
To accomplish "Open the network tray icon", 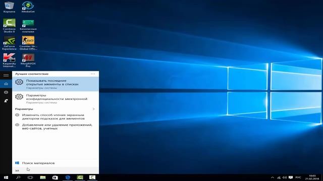I will (279, 177).
